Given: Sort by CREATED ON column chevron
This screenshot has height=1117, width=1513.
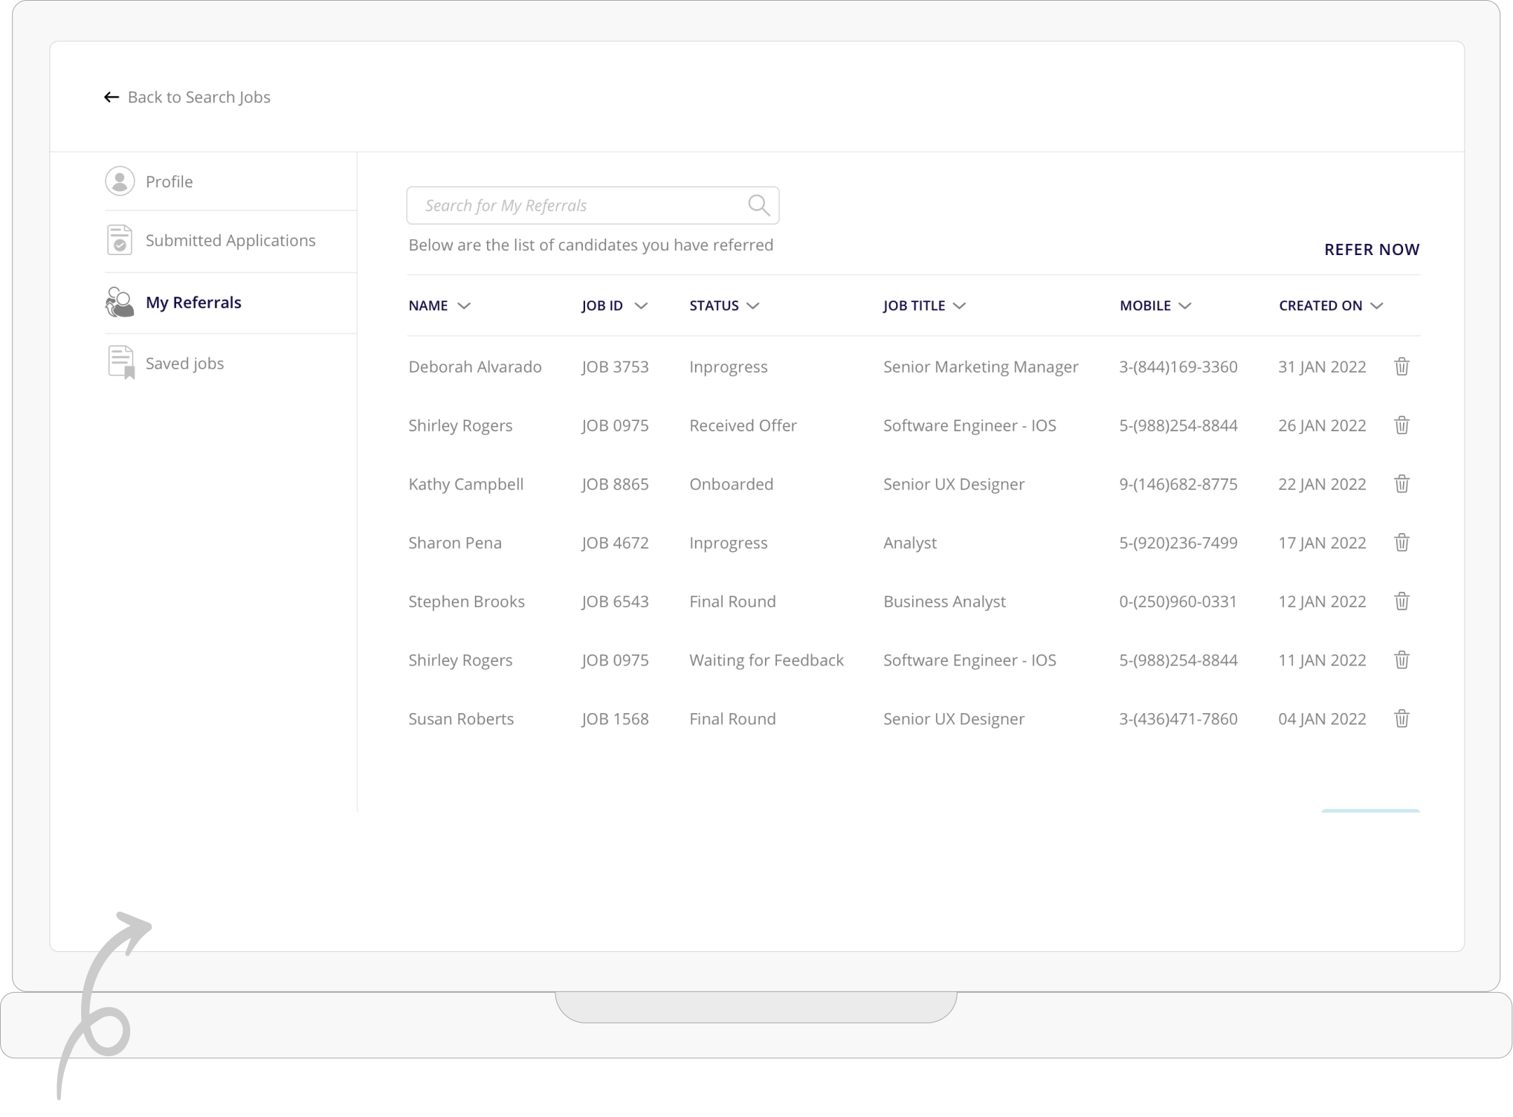Looking at the screenshot, I should (1376, 306).
